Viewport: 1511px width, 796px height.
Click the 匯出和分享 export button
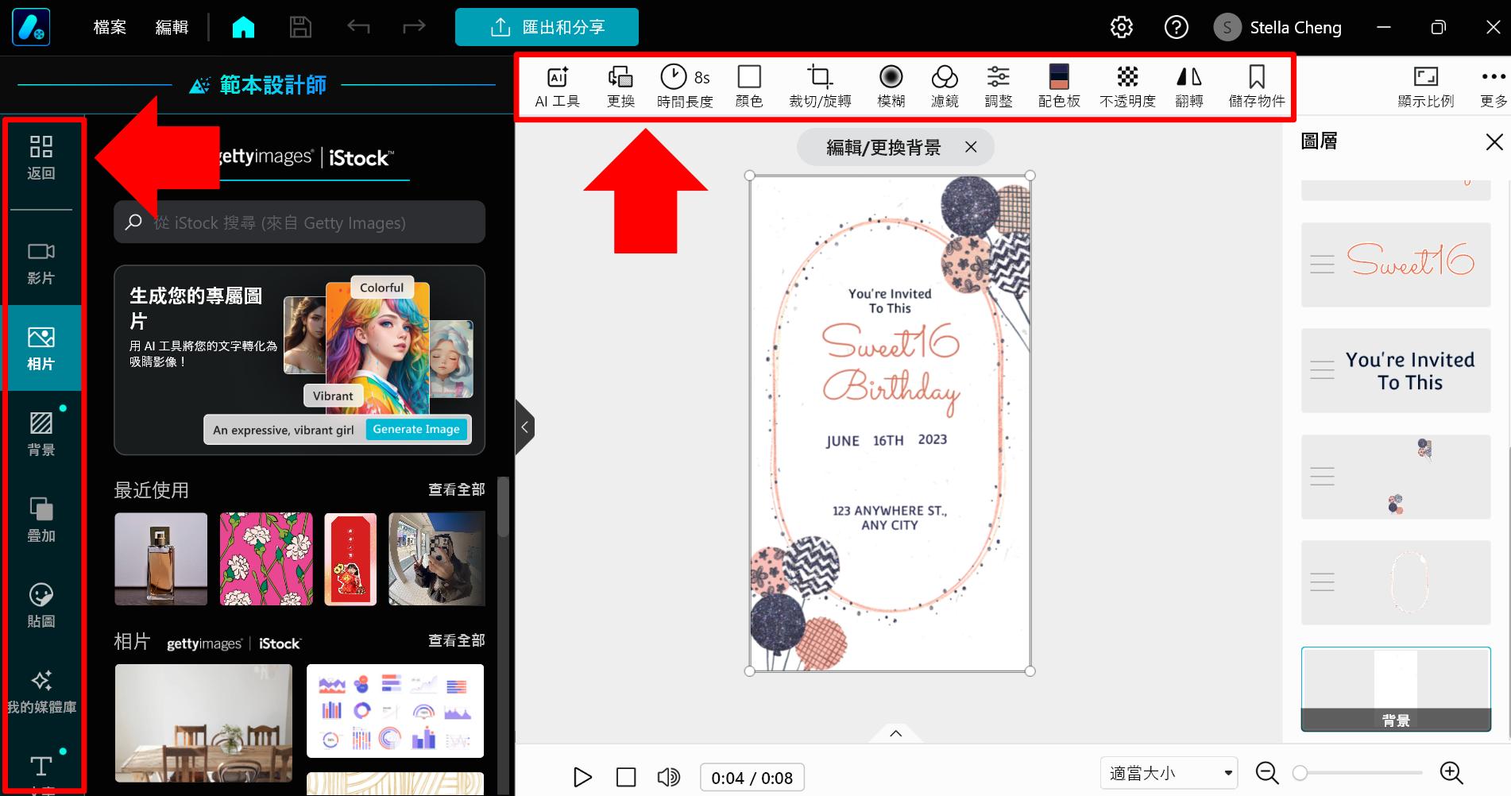point(547,26)
